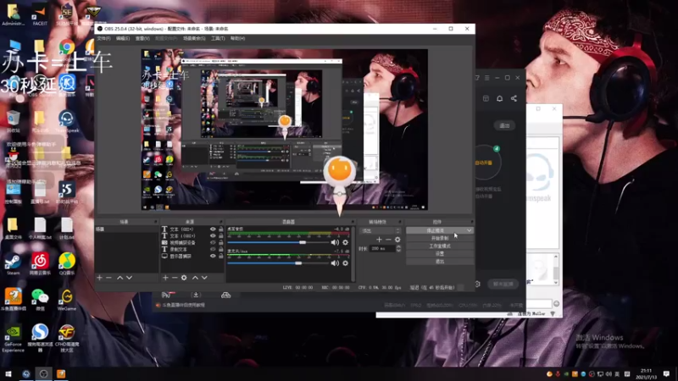Open the 文件(F) menu in OBS
Image resolution: width=678 pixels, height=381 pixels.
point(103,38)
